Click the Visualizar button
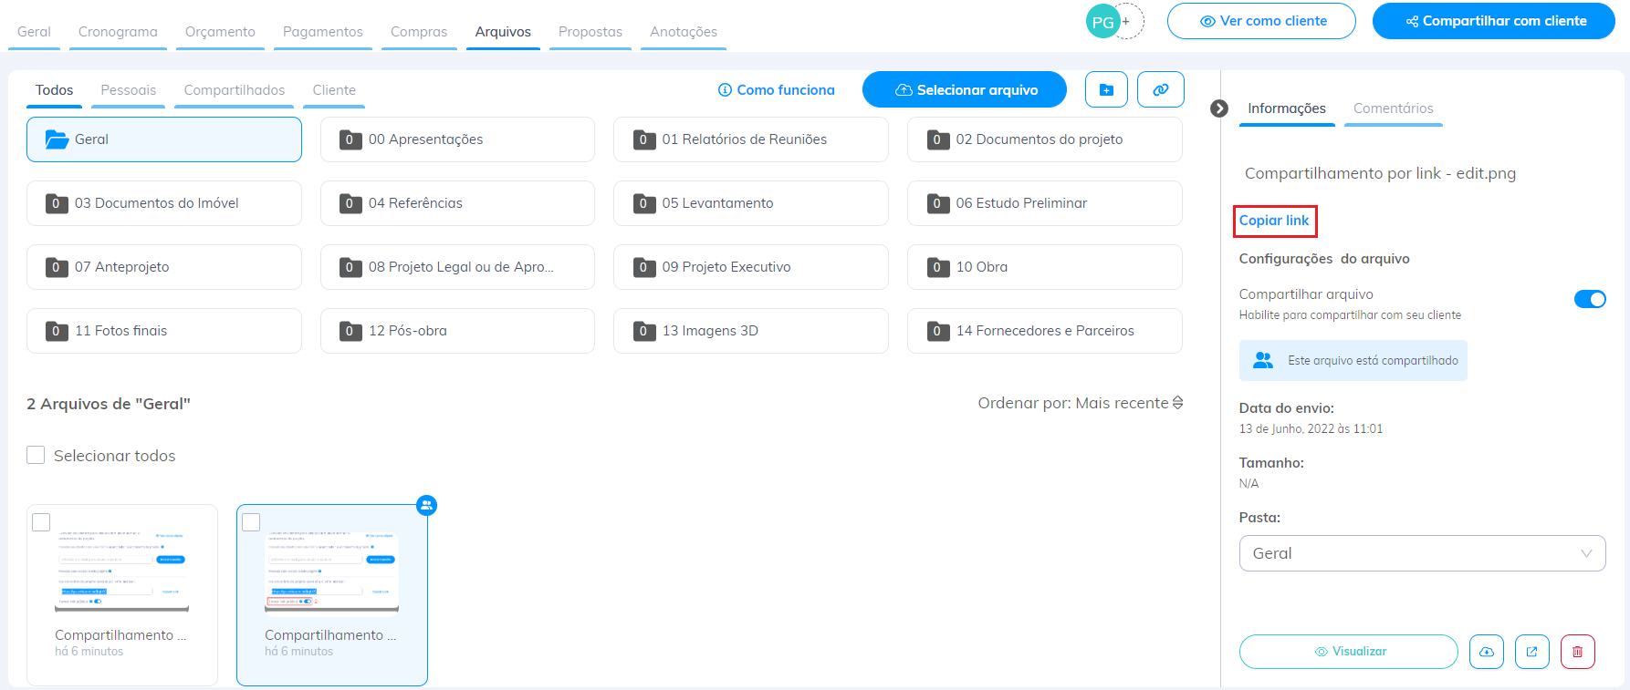The width and height of the screenshot is (1630, 690). 1349,652
